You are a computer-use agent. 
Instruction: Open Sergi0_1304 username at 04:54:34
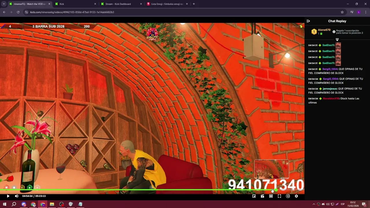pos(330,79)
